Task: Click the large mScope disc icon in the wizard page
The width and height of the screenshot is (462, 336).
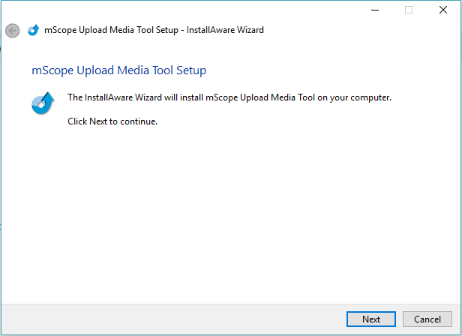Action: [42, 103]
